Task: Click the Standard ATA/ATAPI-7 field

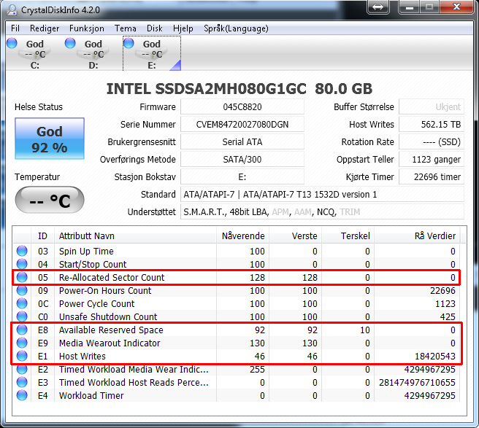Action: click(322, 195)
